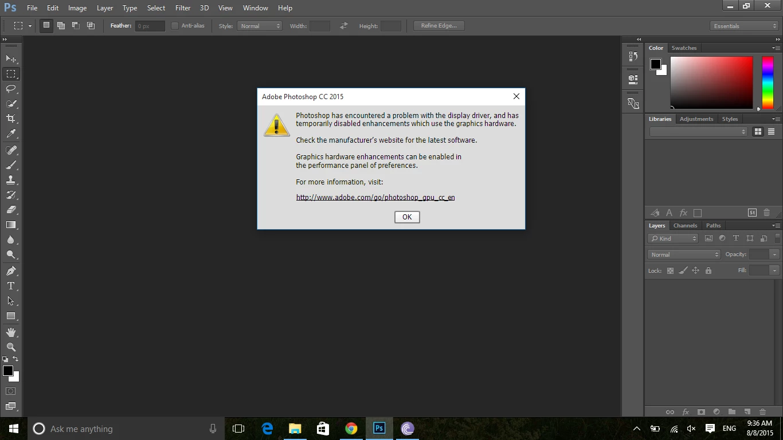
Task: Toggle Lock all padlock icon
Action: coord(708,270)
